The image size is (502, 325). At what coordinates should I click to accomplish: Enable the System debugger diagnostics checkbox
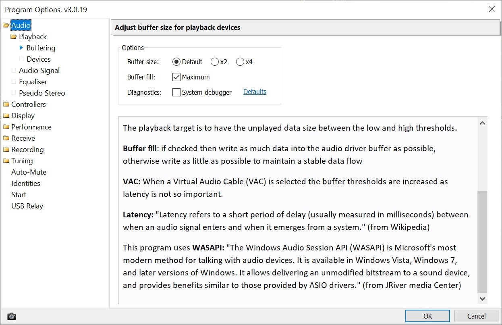tap(176, 92)
